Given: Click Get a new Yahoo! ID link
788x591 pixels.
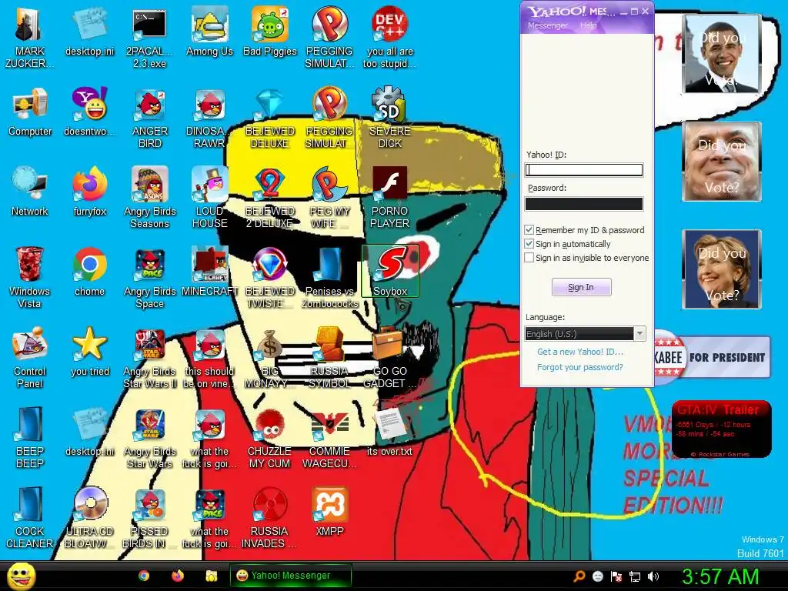Looking at the screenshot, I should pyautogui.click(x=580, y=352).
